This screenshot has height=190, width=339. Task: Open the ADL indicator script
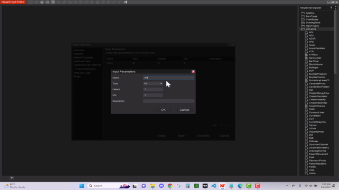(311, 32)
